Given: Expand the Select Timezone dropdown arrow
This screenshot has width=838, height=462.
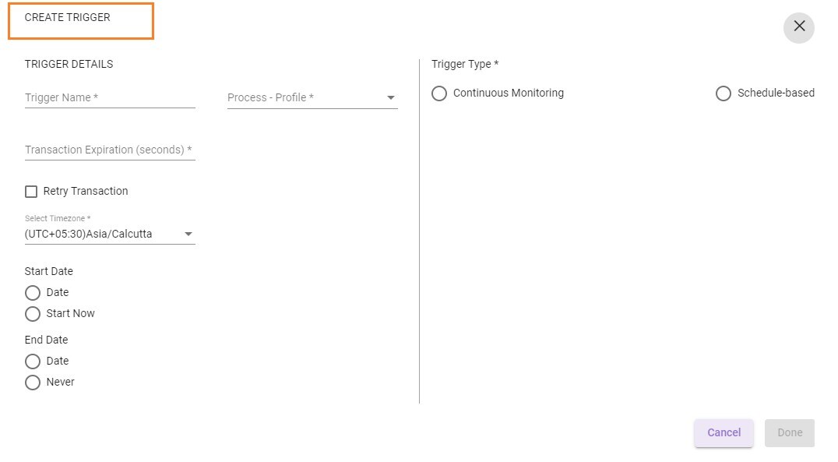Looking at the screenshot, I should tap(188, 235).
